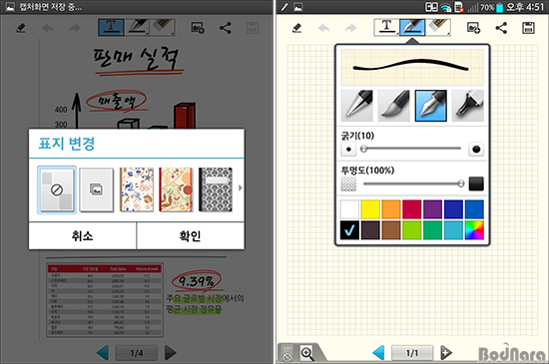Viewport: 549px width, 364px height.
Task: Pick the green color swatch
Action: click(433, 230)
